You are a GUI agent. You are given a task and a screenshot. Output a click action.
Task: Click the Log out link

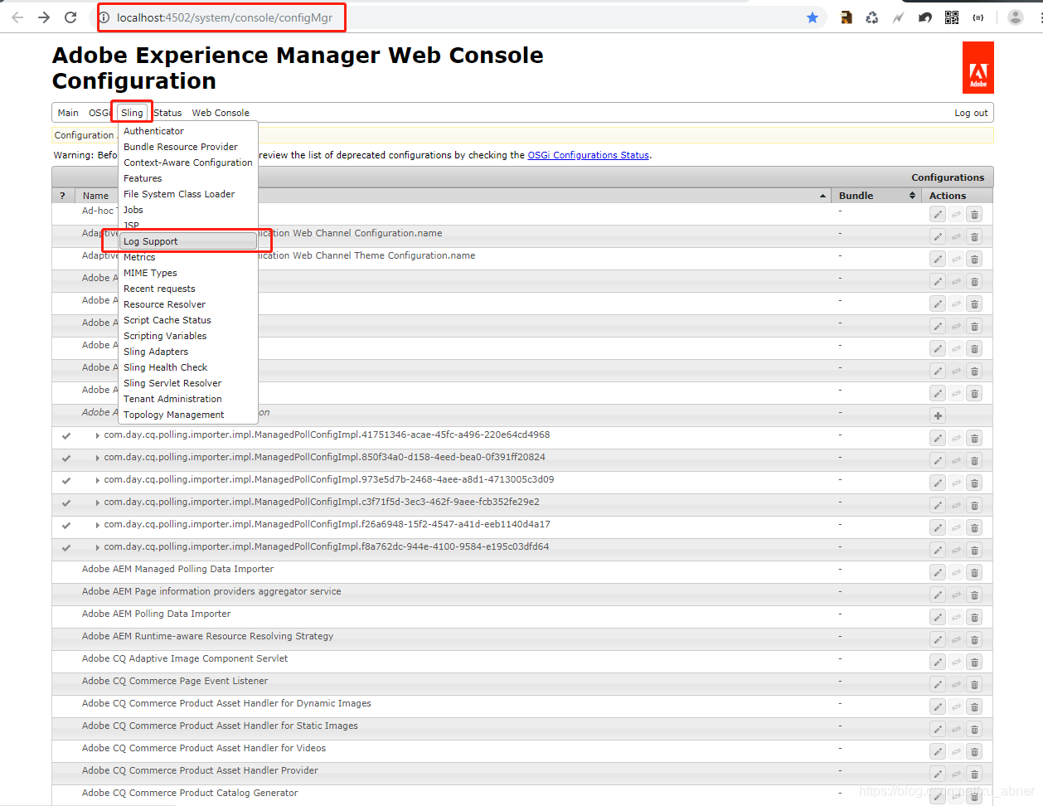[971, 113]
